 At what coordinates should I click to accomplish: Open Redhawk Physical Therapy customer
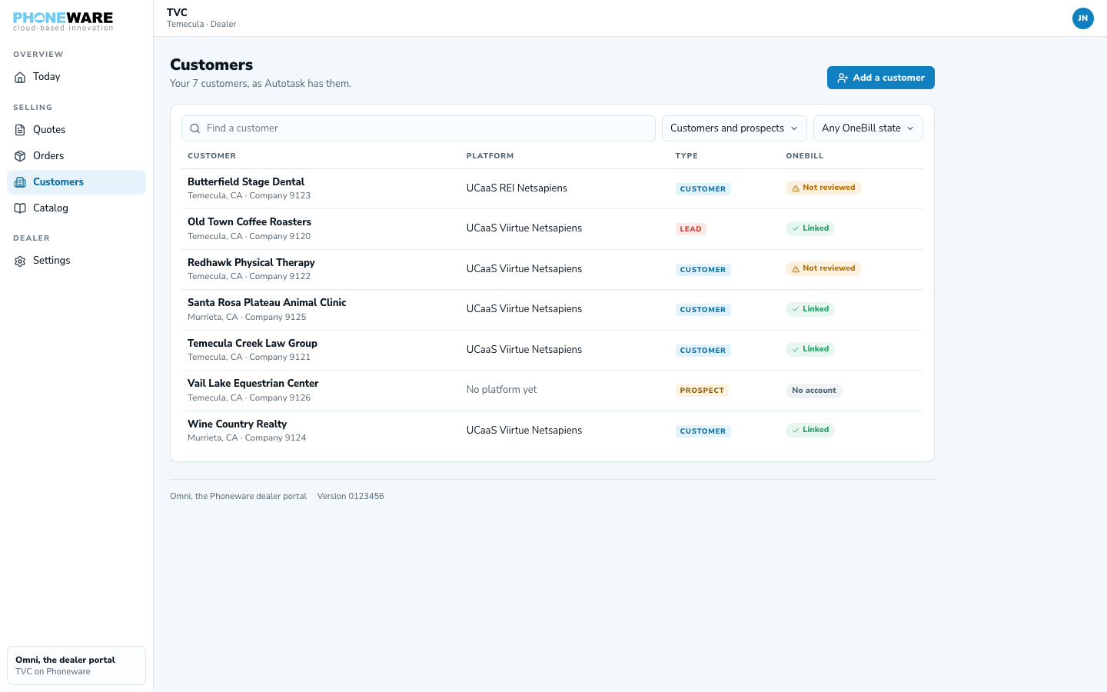point(251,263)
